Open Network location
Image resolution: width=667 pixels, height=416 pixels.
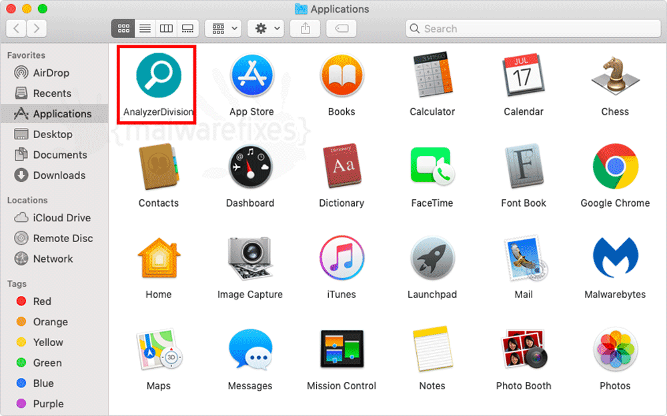click(x=54, y=259)
